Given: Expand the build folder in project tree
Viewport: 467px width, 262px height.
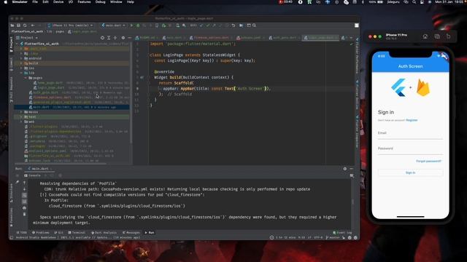Looking at the screenshot, I should pyautogui.click(x=21, y=63).
